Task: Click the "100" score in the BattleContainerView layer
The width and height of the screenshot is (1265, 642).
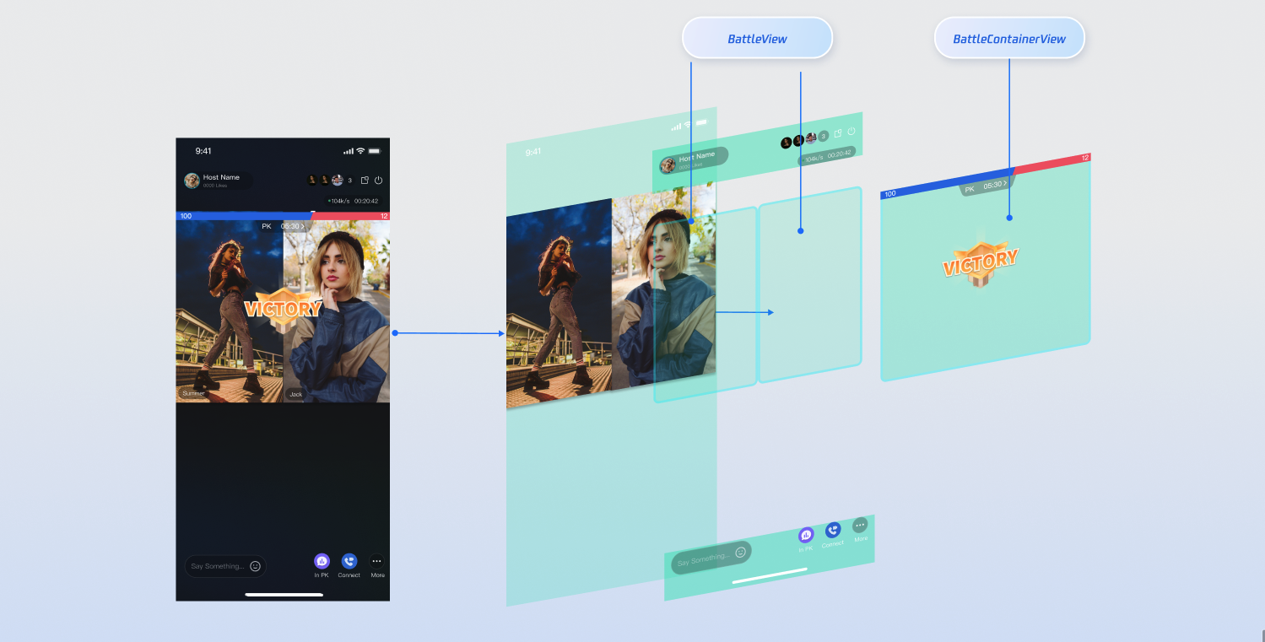Action: point(889,194)
